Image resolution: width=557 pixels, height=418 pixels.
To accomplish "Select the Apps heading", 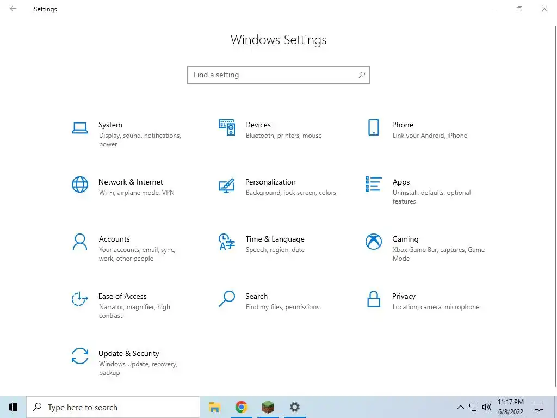I will 401,182.
